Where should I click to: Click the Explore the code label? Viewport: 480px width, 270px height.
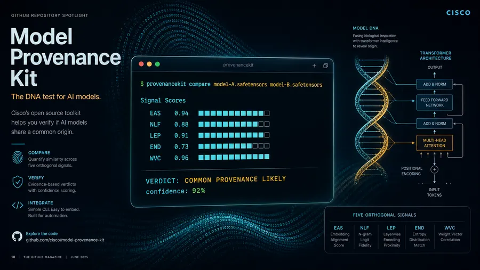(42, 234)
